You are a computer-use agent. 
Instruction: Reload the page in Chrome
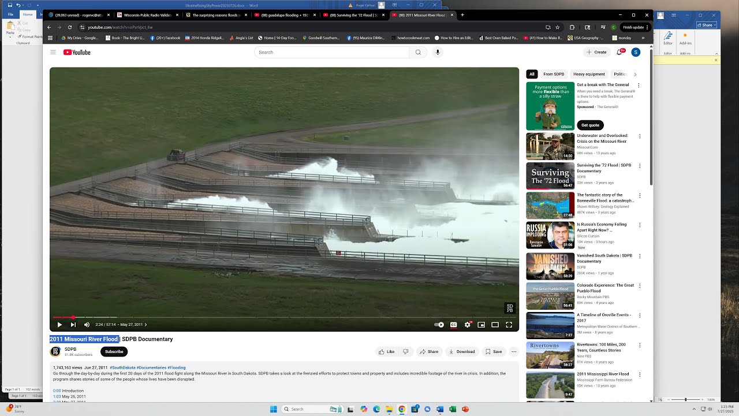coord(70,27)
